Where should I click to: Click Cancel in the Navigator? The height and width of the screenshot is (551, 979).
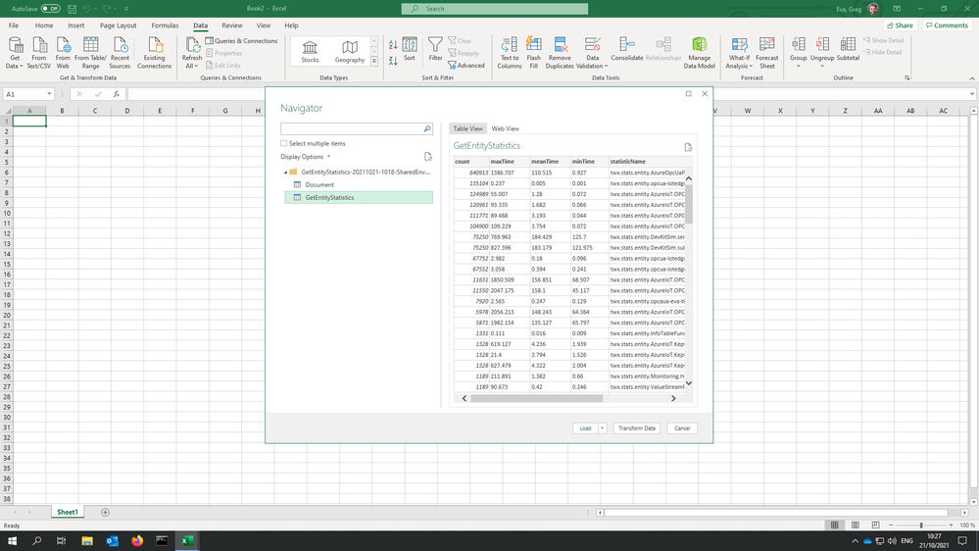pos(682,427)
